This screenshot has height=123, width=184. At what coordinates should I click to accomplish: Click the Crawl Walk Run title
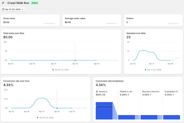[18, 3]
